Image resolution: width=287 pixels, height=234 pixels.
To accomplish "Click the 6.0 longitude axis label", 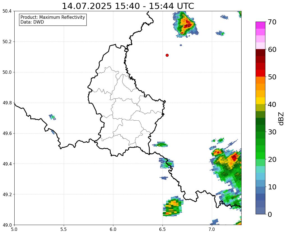I will 113,229.
